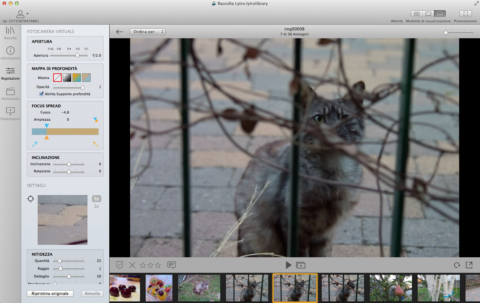The height and width of the screenshot is (303, 480).
Task: Click the blue focus marker triangle
Action: click(x=47, y=126)
